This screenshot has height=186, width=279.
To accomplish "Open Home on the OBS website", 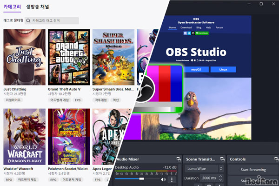I will pos(173,27).
